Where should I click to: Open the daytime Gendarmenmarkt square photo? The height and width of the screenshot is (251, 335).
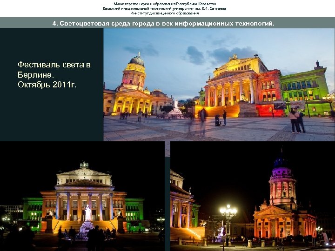pos(219,85)
